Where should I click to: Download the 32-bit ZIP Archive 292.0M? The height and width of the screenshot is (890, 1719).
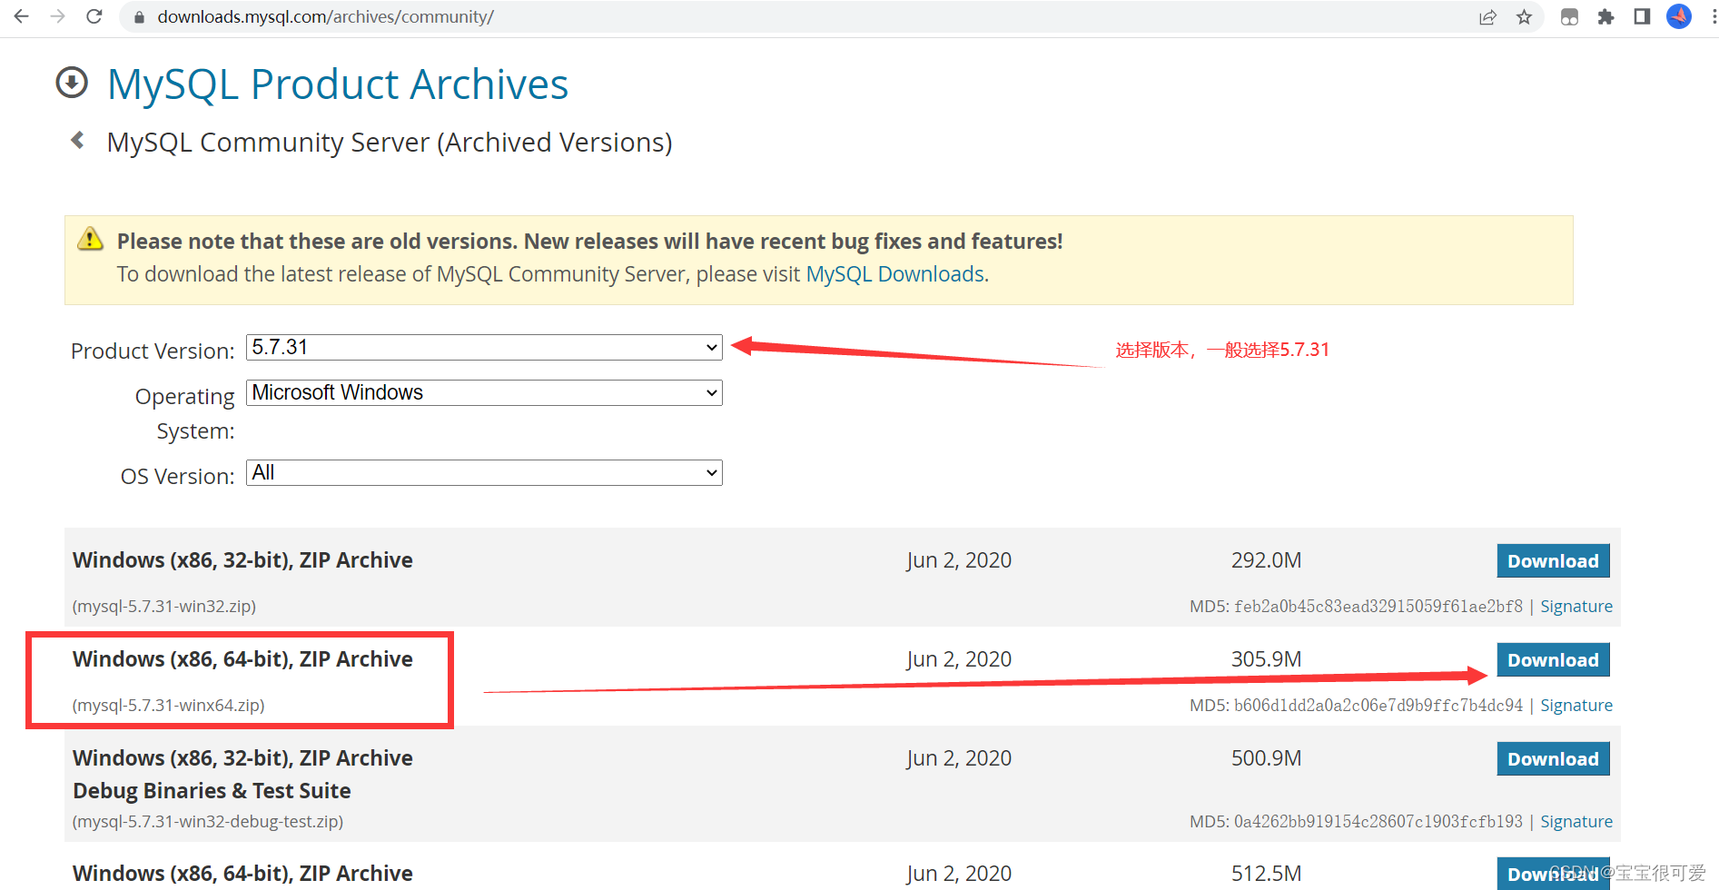(x=1553, y=561)
